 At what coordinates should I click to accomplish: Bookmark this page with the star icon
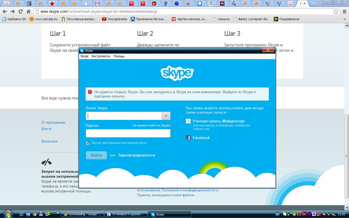[x=336, y=12]
